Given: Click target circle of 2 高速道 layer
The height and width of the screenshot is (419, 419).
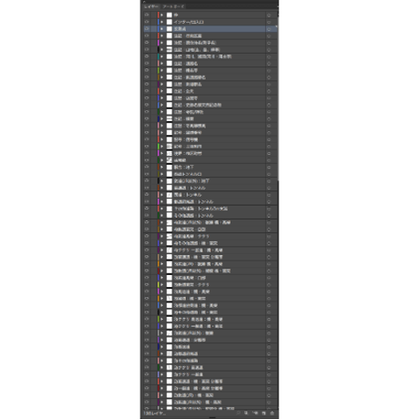Looking at the screenshot, I should click(x=269, y=347).
